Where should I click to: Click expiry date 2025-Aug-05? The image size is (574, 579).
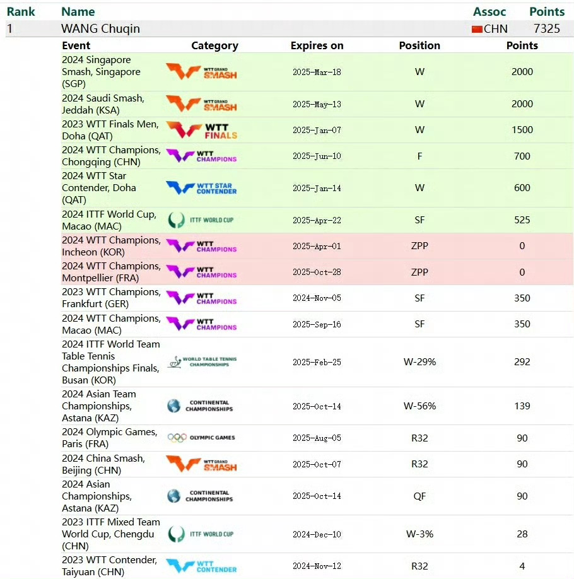point(317,438)
